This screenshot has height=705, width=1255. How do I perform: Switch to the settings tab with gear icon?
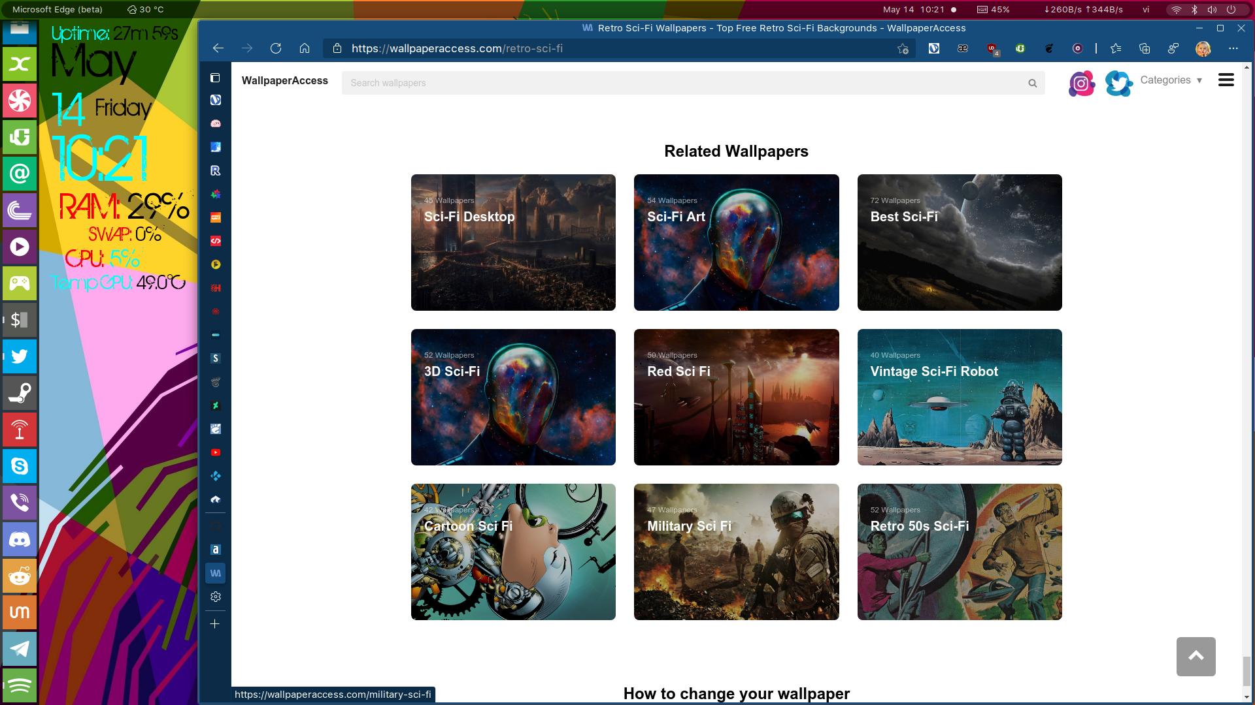215,597
